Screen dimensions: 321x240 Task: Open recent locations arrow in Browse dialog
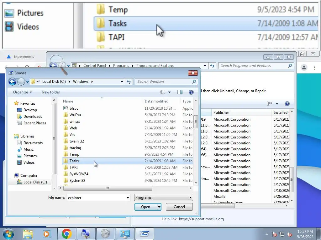[28, 82]
